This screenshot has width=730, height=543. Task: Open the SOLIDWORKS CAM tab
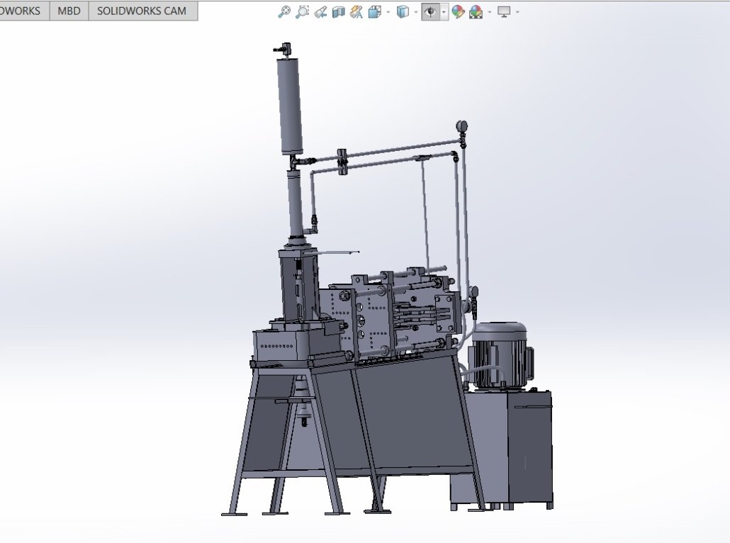(142, 11)
